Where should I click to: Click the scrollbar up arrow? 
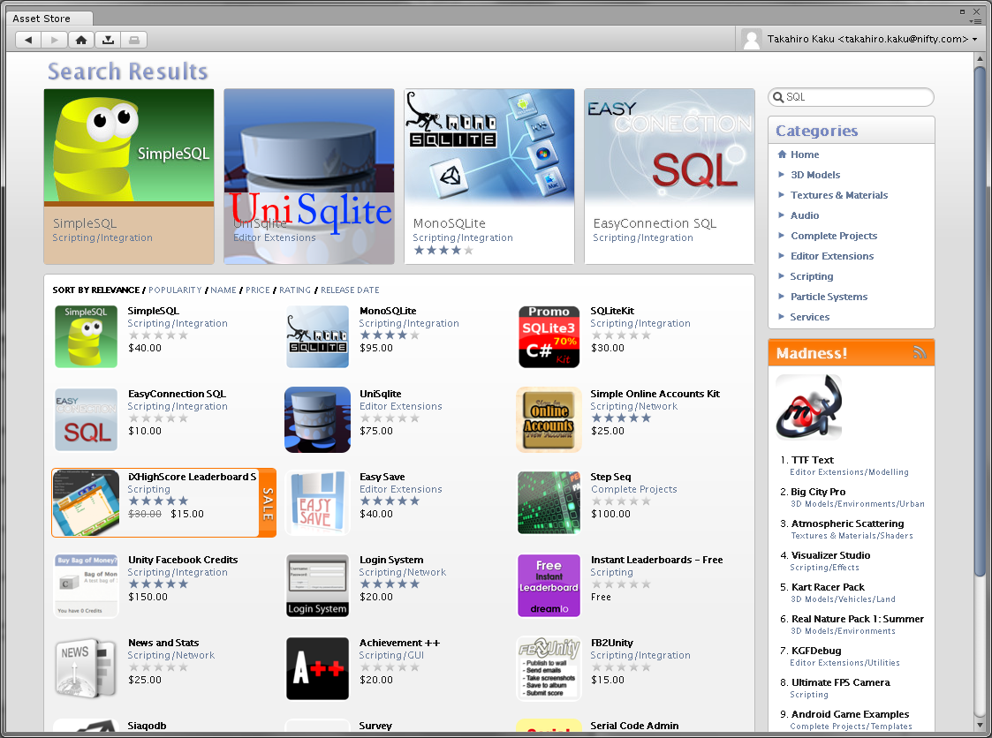(980, 58)
